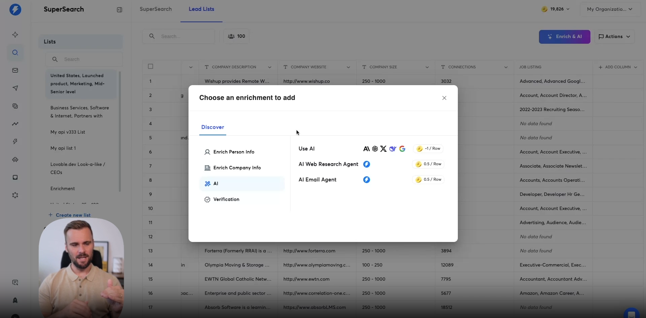Click the Google logo in Use AI row
This screenshot has height=318, width=646.
pyautogui.click(x=402, y=149)
